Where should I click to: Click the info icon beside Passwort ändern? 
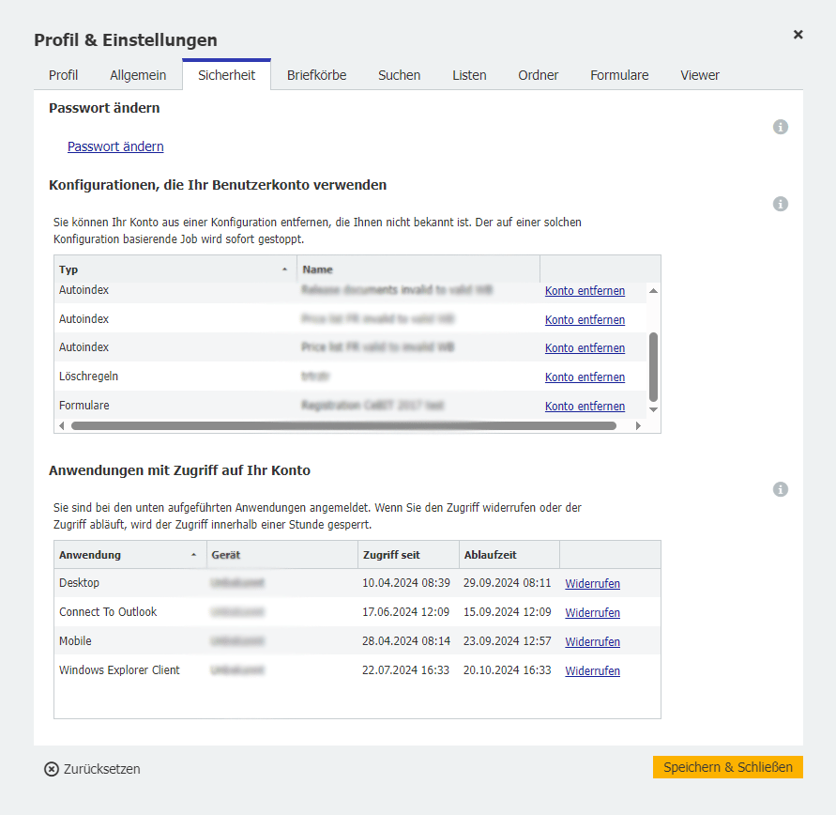pyautogui.click(x=780, y=127)
